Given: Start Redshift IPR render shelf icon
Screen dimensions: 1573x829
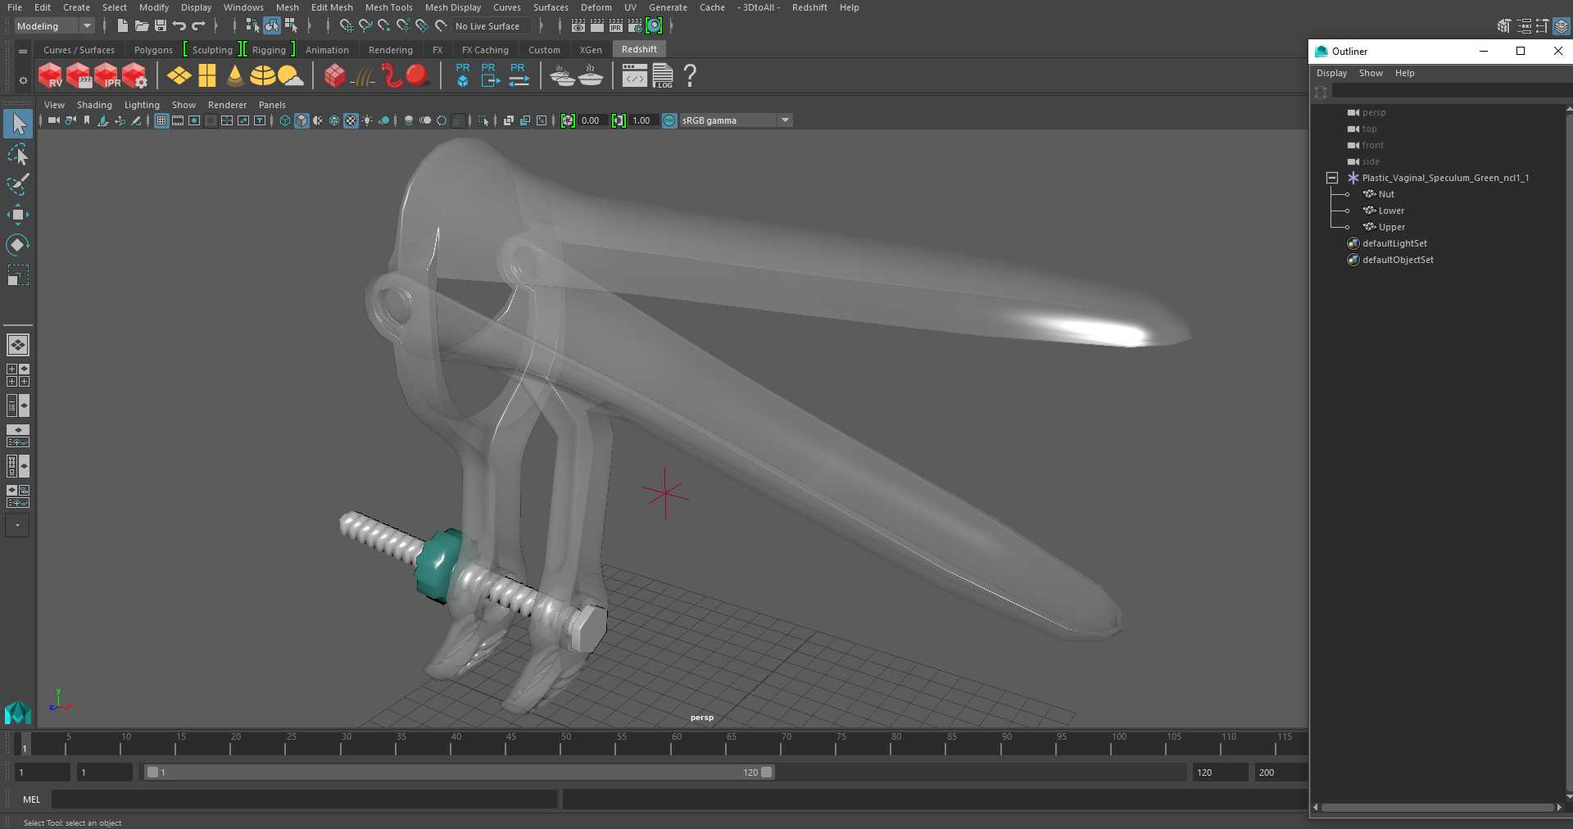Looking at the screenshot, I should click(x=107, y=76).
